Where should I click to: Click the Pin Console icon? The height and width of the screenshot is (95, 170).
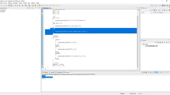(x=160, y=72)
